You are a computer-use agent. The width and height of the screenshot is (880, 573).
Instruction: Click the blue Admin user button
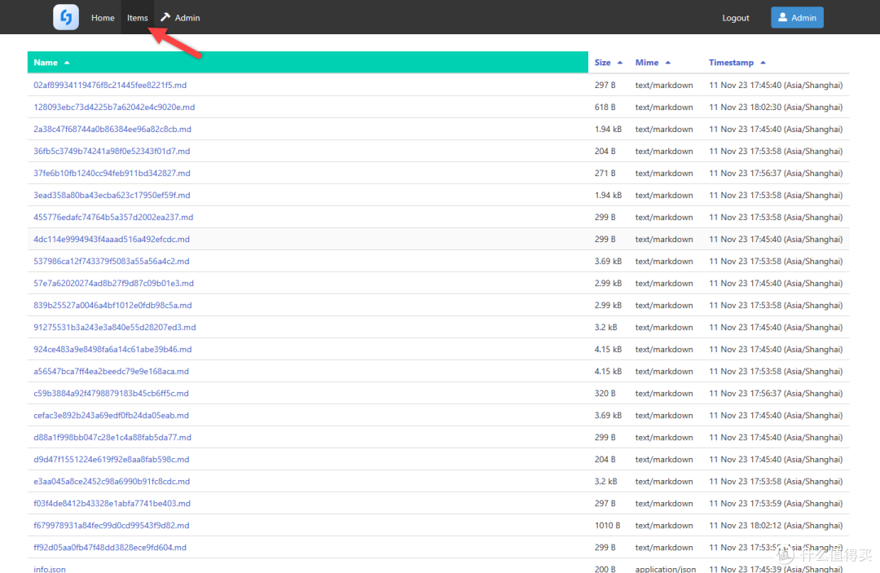797,17
